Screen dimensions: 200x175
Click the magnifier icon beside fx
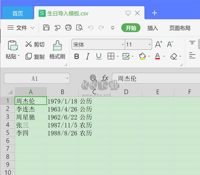point(93,78)
